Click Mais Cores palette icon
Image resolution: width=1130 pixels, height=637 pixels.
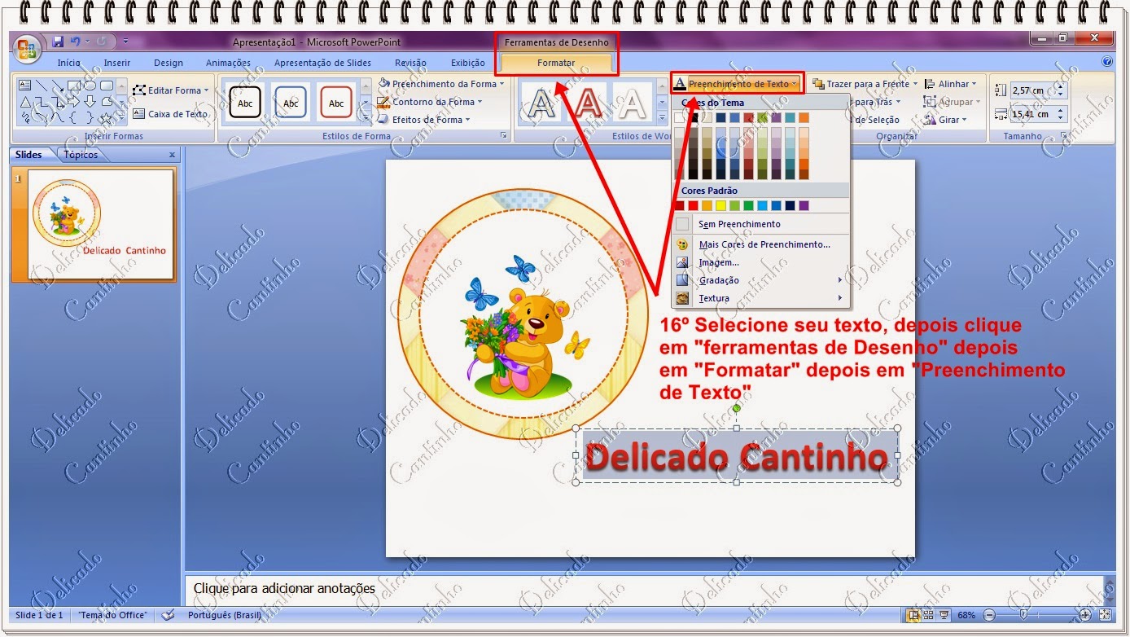[x=682, y=244]
